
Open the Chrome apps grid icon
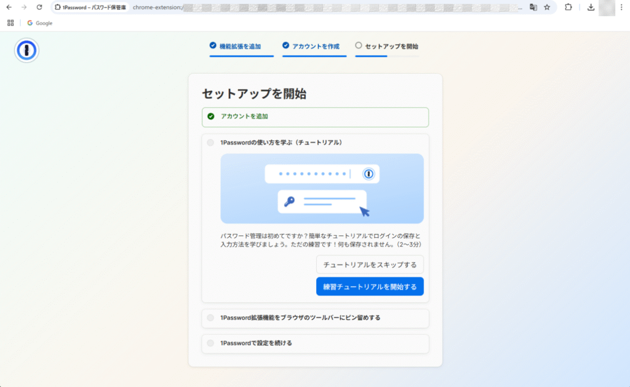click(10, 23)
